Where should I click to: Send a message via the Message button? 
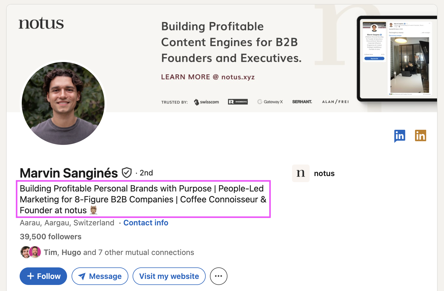click(x=100, y=276)
